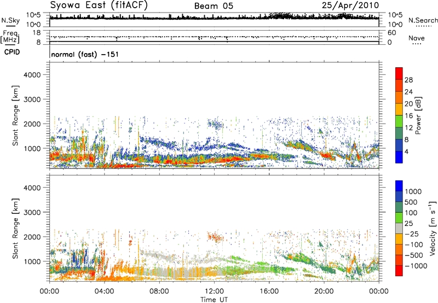Click the orange-red blob near 2000 km at 12:00 in velocity panel
Image resolution: width=438 pixels, height=303 pixels.
(216, 237)
